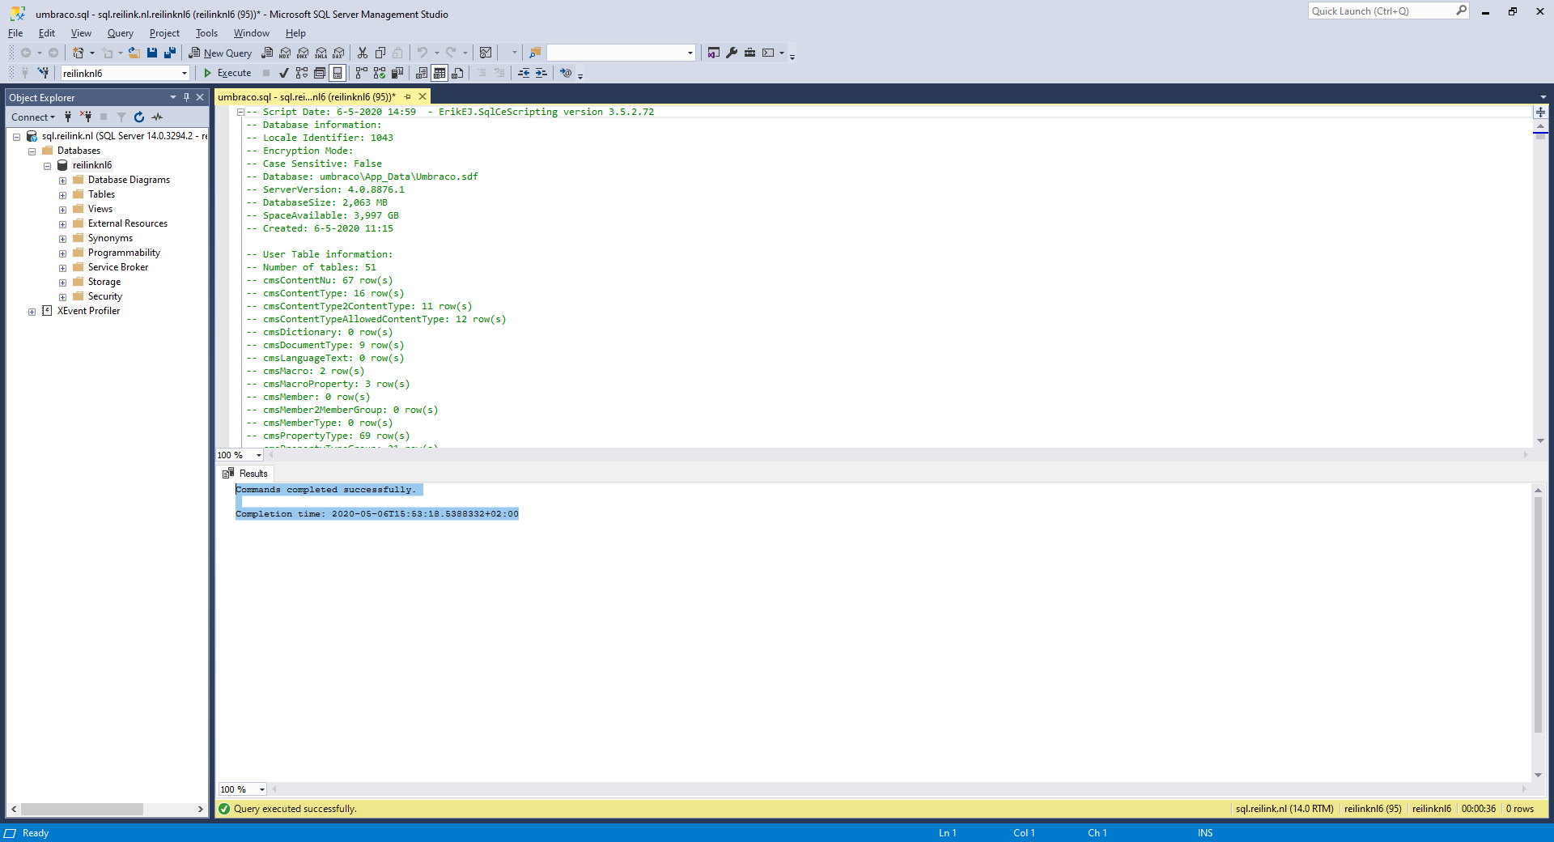Click the Save All icon
The image size is (1554, 842).
170,53
